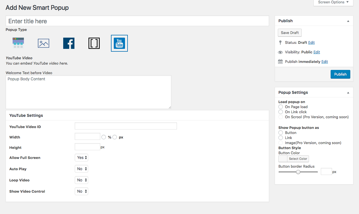
Task: Click the Load popup on heading
Action: click(x=292, y=102)
